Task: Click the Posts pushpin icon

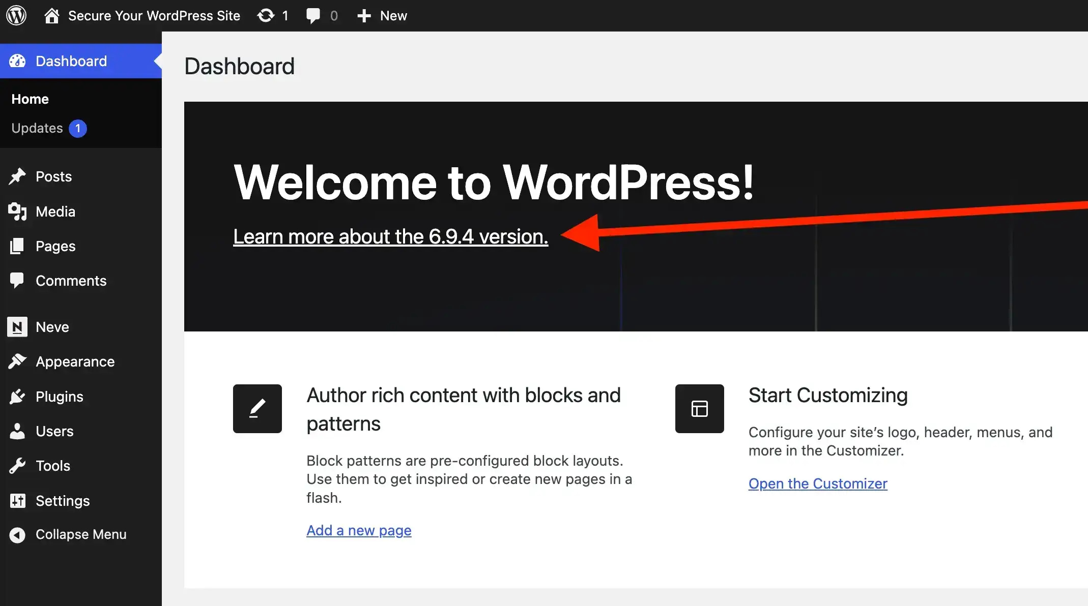Action: tap(17, 176)
